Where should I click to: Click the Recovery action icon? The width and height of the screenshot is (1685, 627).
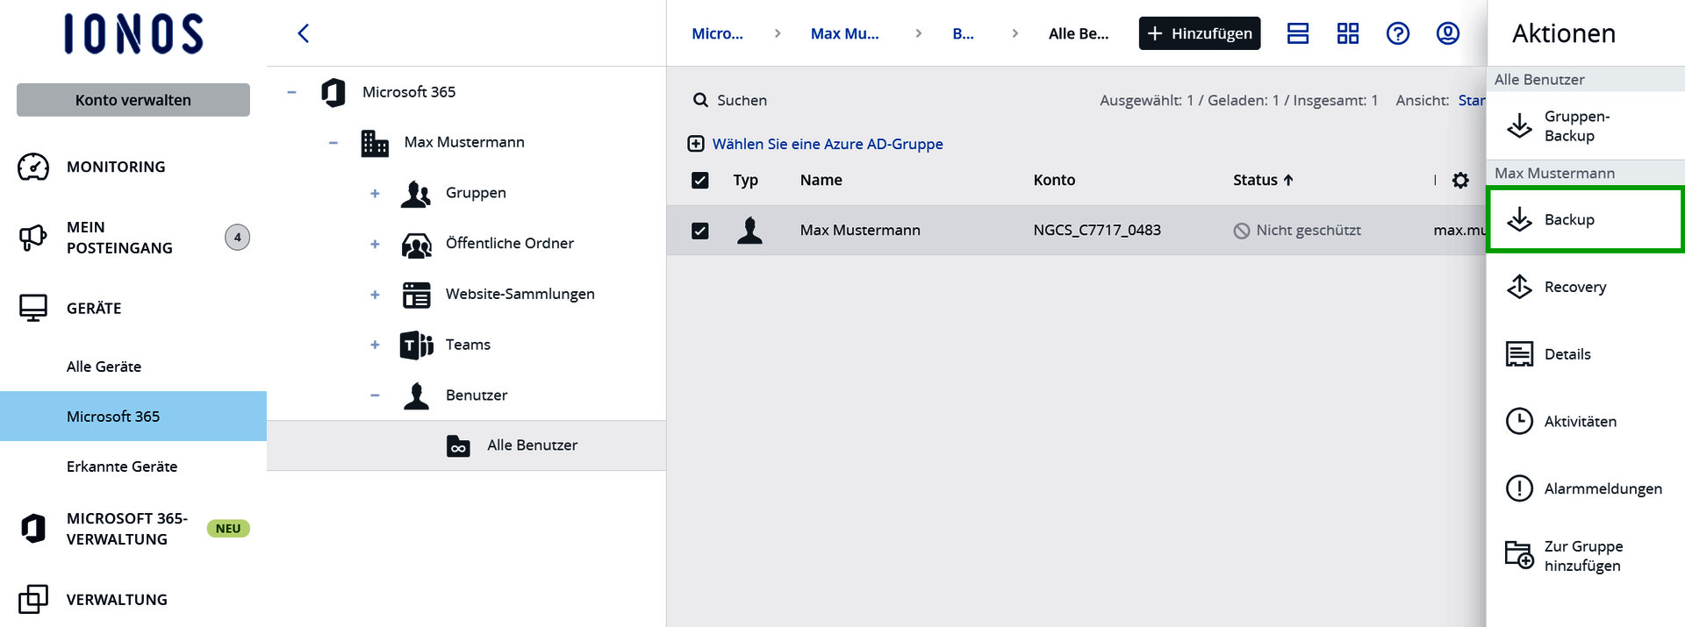(x=1519, y=287)
